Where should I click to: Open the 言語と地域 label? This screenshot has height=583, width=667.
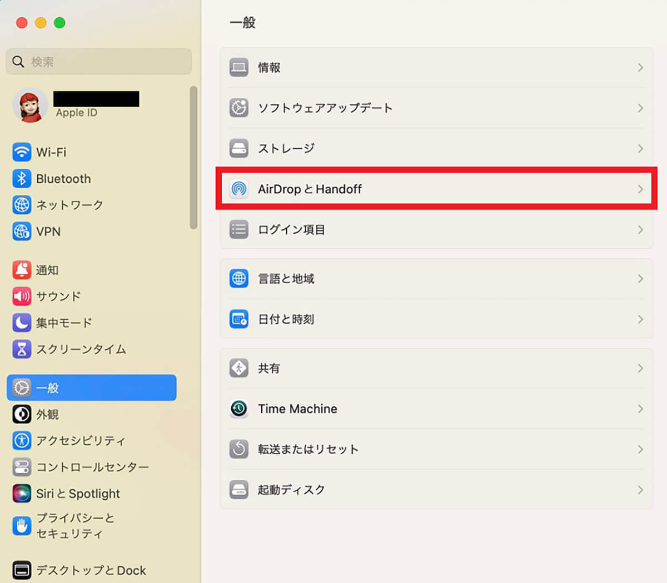pyautogui.click(x=286, y=278)
